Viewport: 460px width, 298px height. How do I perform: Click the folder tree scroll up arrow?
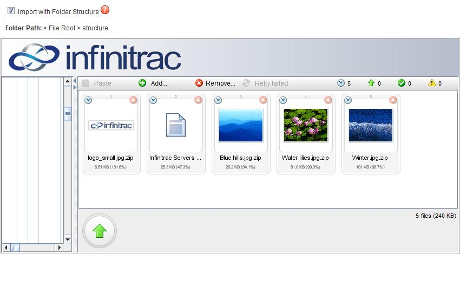pyautogui.click(x=68, y=81)
